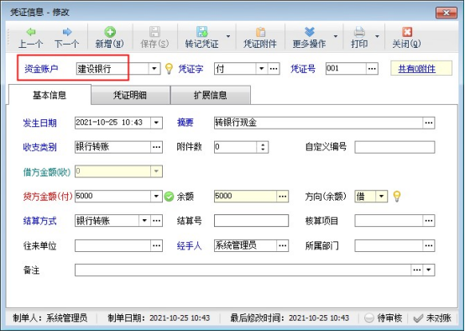Click the 附件数 spinner arrows
The image size is (465, 331).
click(263, 147)
